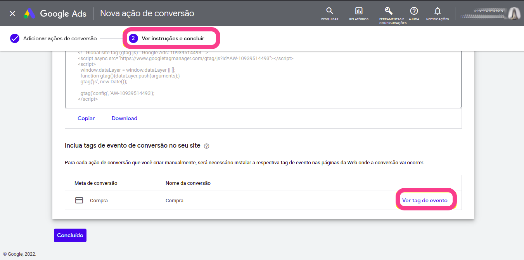The width and height of the screenshot is (524, 260).
Task: Click the Download link
Action: point(125,118)
